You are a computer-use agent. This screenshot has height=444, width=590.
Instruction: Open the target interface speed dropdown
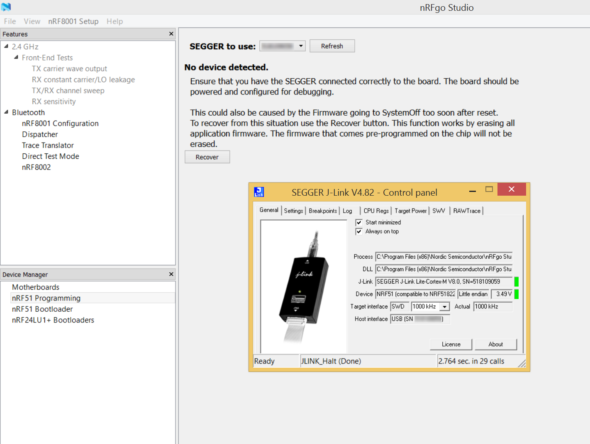(x=445, y=307)
